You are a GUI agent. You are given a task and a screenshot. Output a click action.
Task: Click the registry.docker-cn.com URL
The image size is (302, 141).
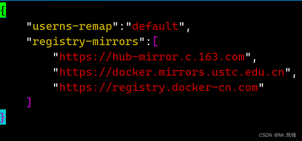tap(159, 88)
